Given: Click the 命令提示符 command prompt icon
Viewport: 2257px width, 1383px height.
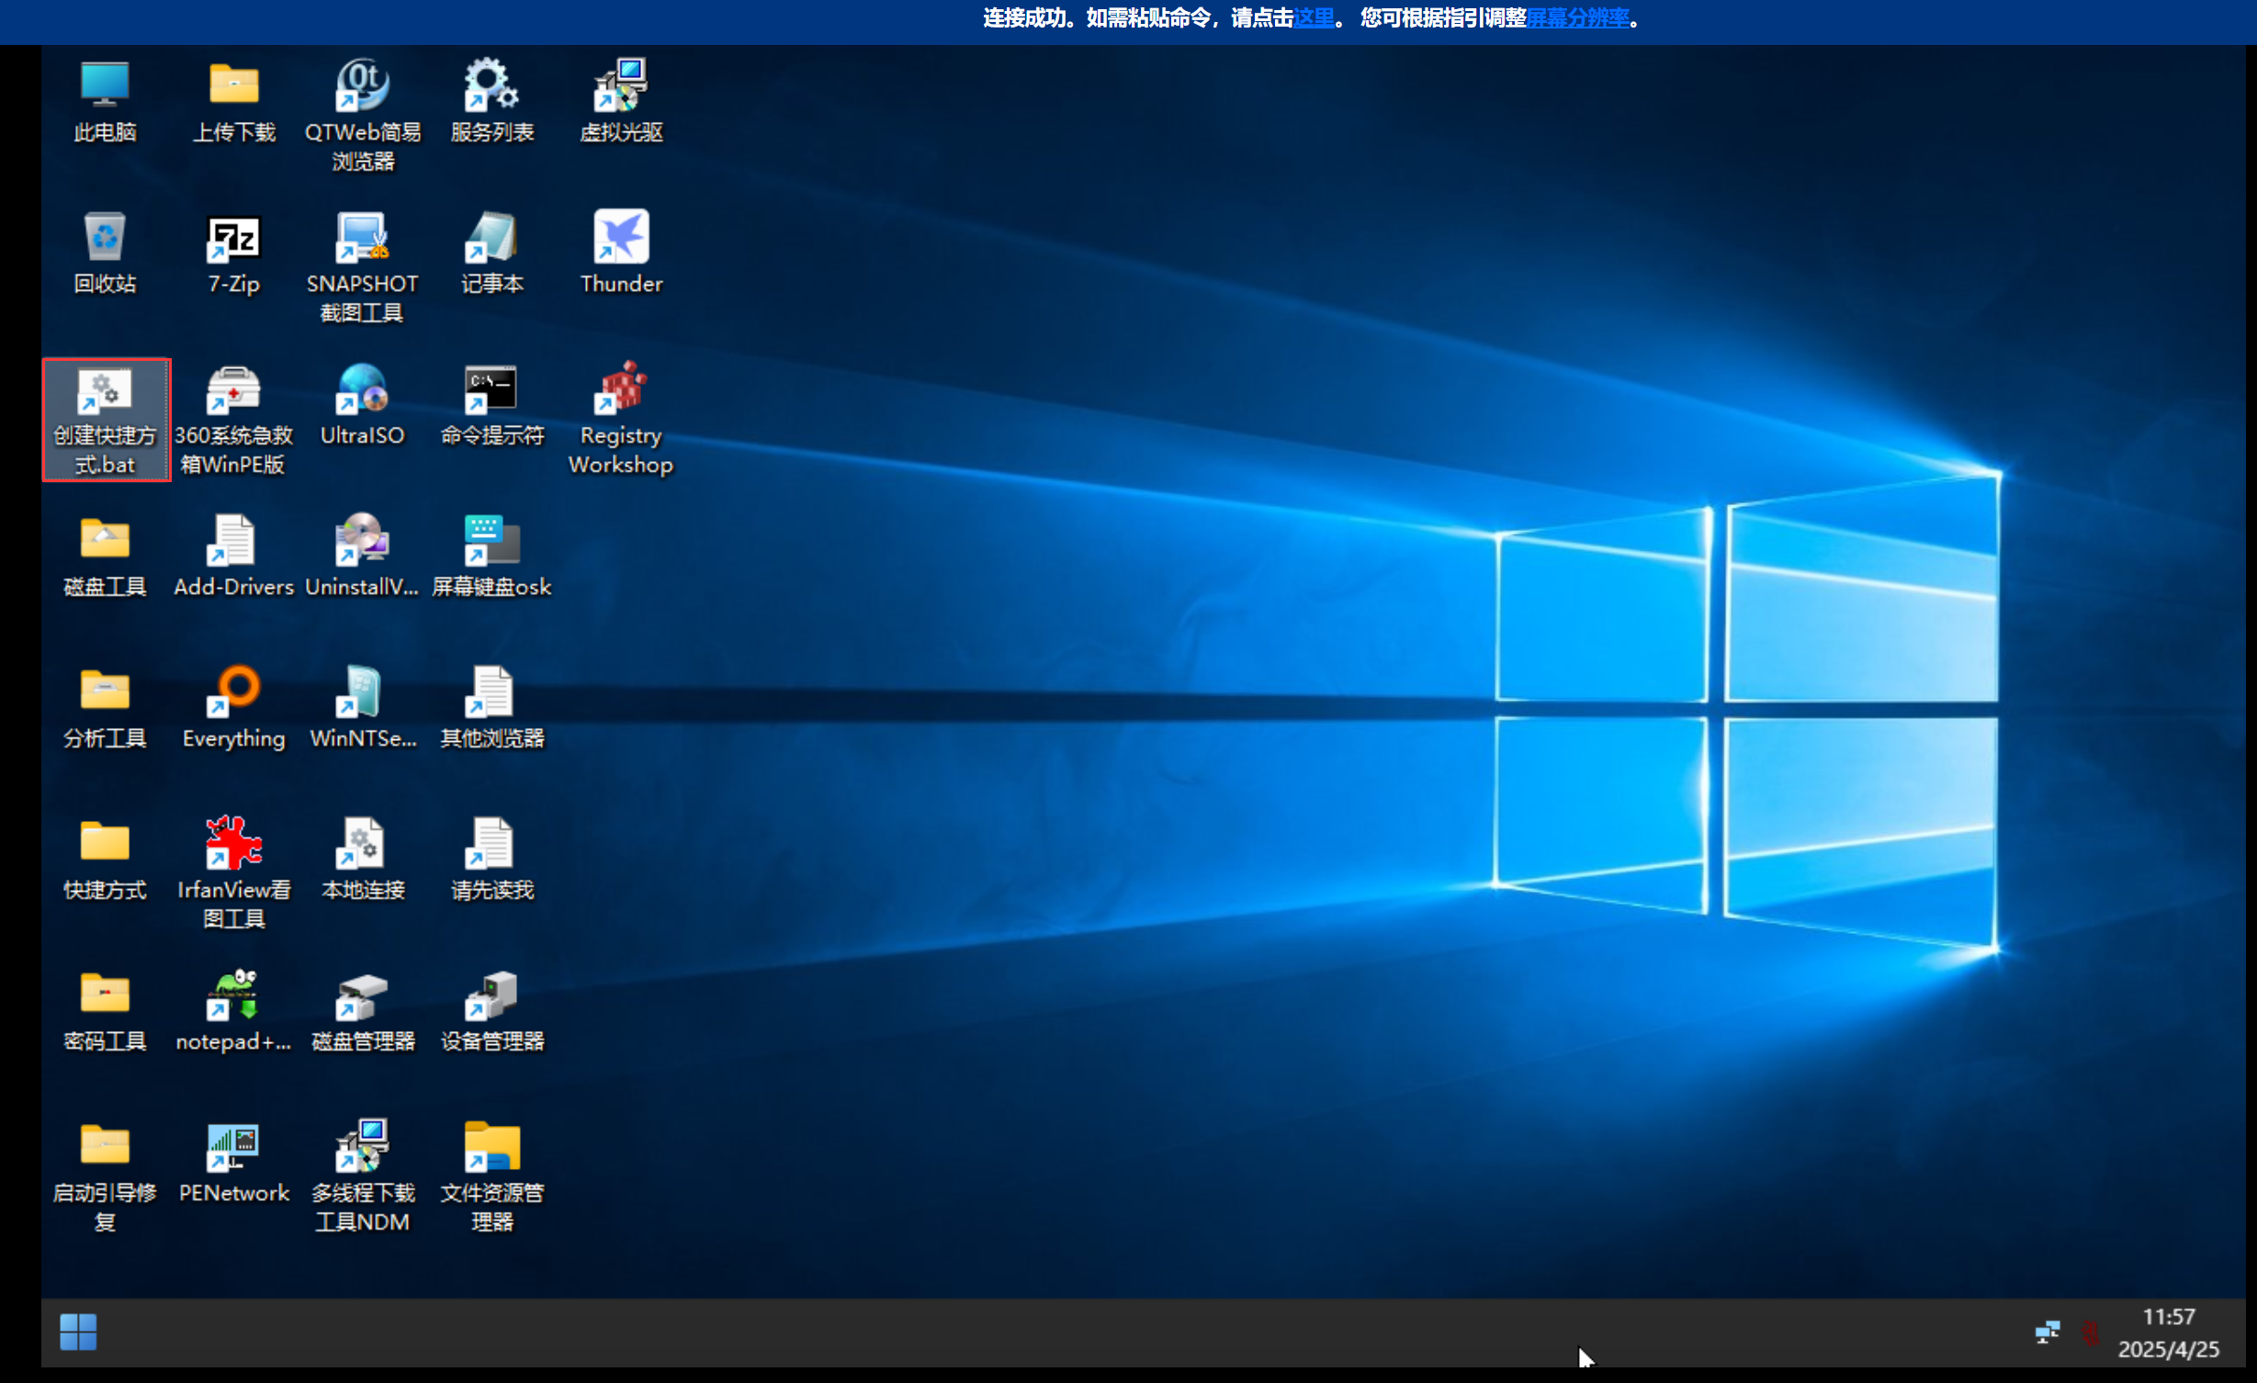Looking at the screenshot, I should point(491,390).
